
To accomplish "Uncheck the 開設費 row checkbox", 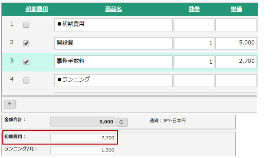I will click(x=26, y=43).
